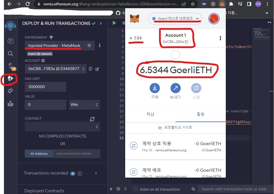
Task: Open the 계약 상호 작용 activity entry
Action: [175, 147]
